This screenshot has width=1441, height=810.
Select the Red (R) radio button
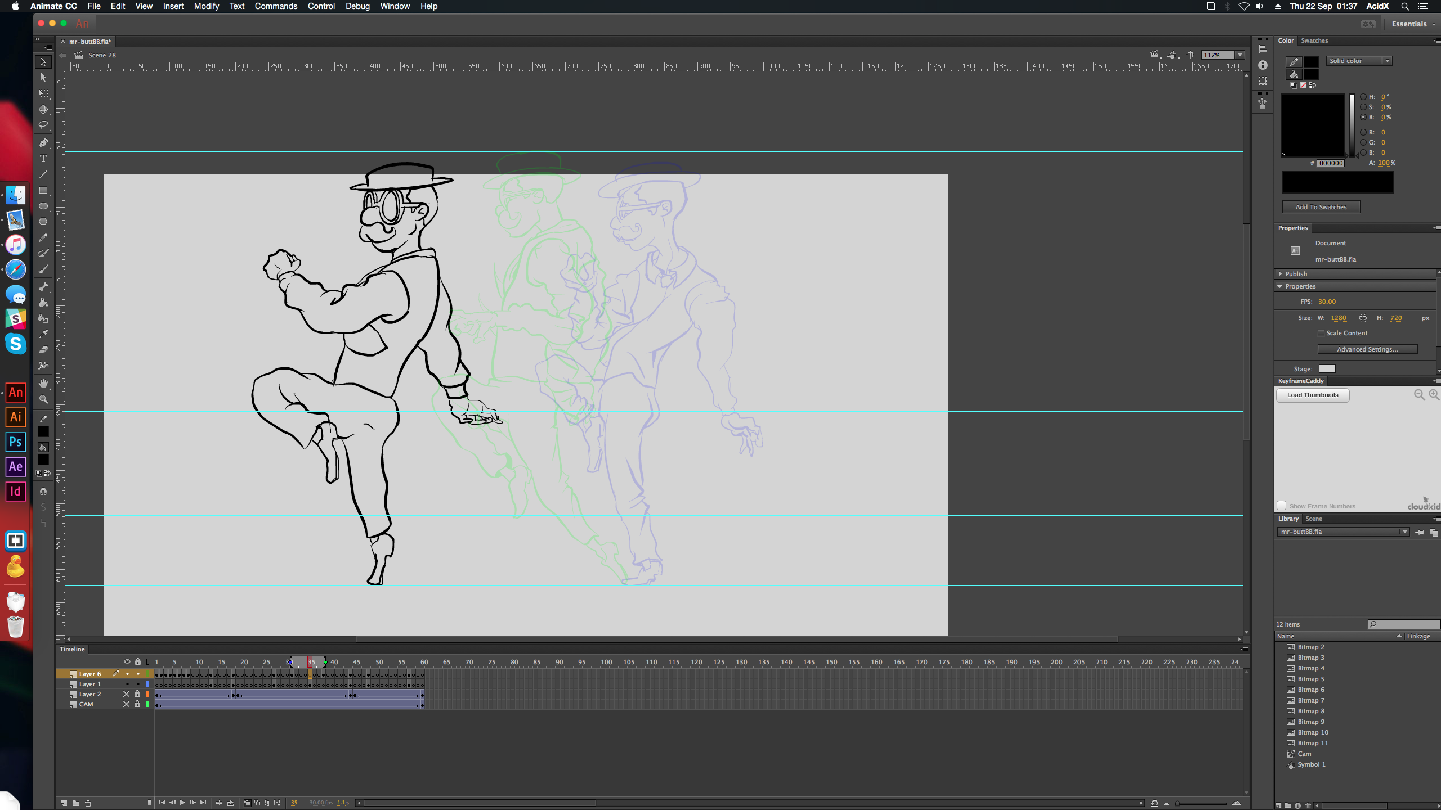(1363, 132)
